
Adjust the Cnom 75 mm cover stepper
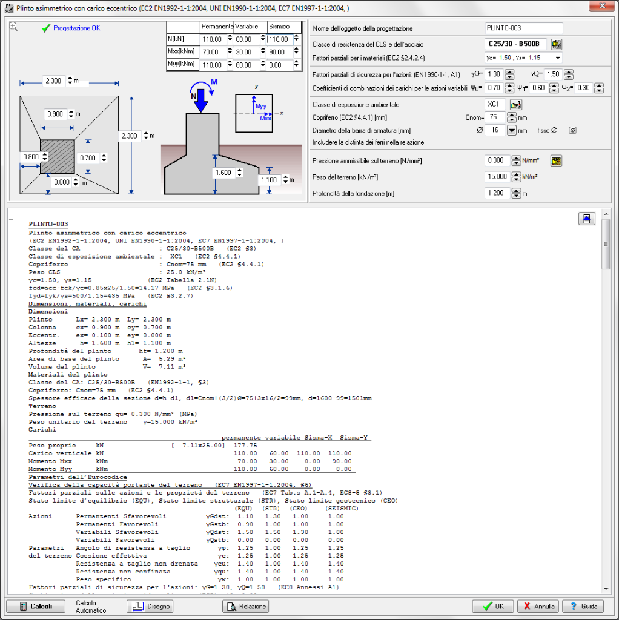click(511, 117)
